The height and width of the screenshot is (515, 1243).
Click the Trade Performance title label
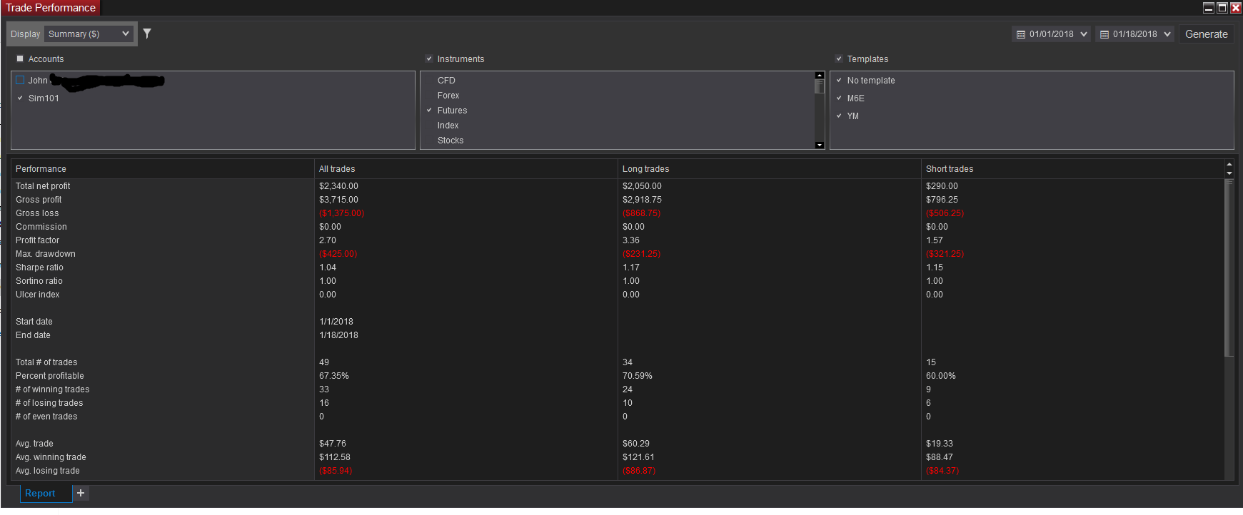point(50,8)
